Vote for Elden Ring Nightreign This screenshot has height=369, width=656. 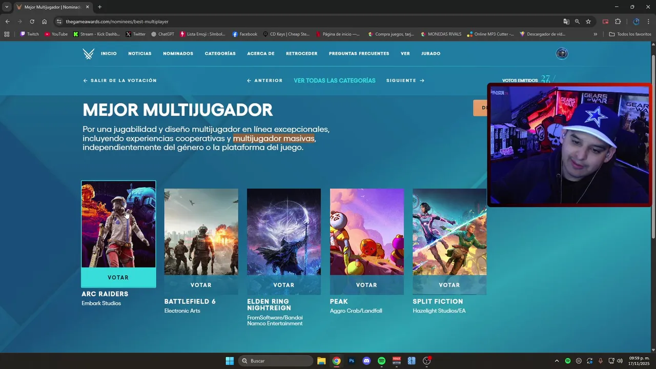[x=284, y=285]
